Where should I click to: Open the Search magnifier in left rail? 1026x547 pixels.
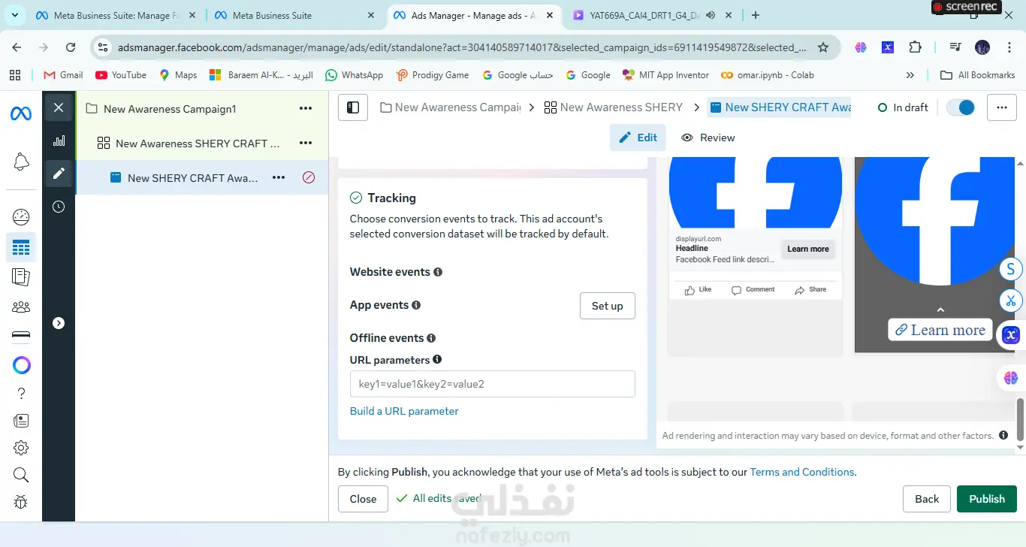21,475
